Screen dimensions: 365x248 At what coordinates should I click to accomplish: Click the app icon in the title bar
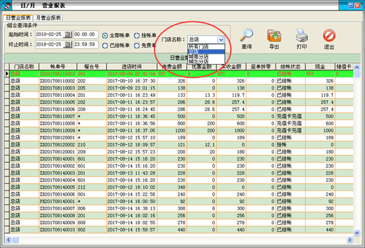[x=7, y=5]
